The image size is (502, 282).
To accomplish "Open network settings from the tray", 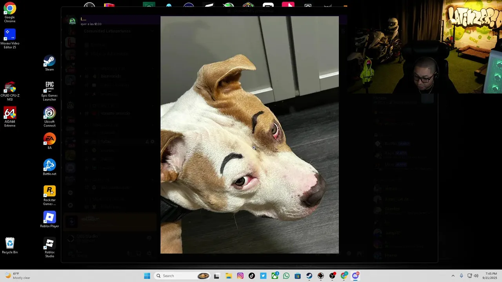I will (x=469, y=276).
